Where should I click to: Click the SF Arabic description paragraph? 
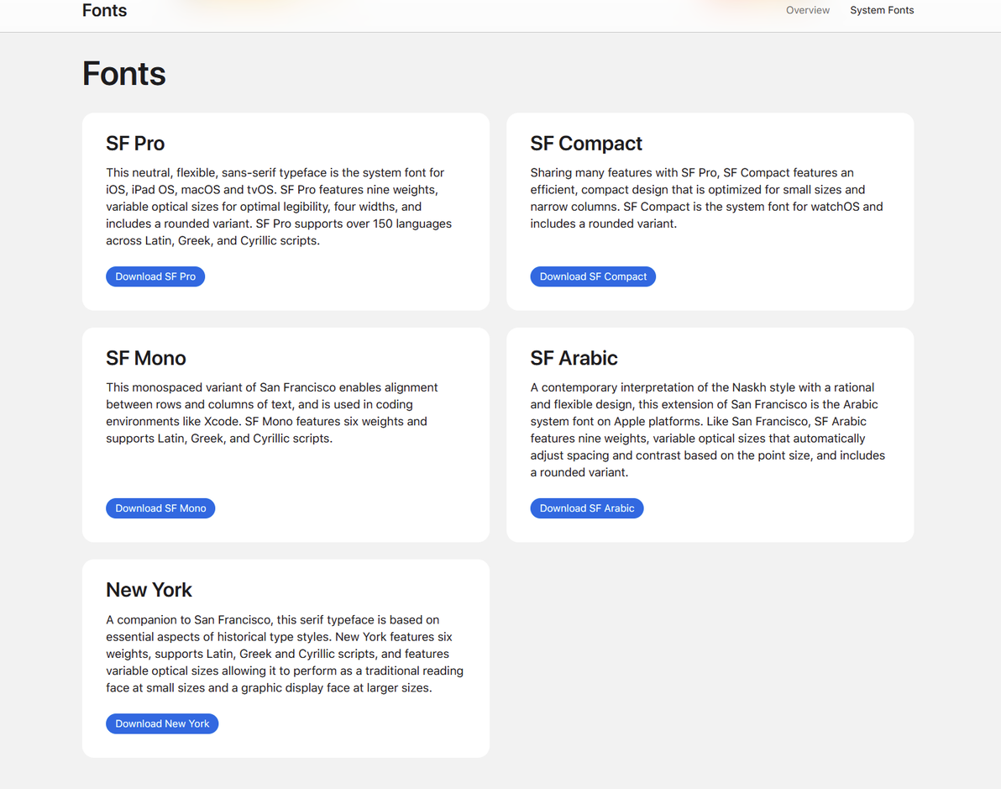pyautogui.click(x=707, y=429)
